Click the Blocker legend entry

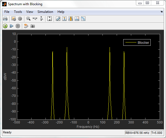137,42
